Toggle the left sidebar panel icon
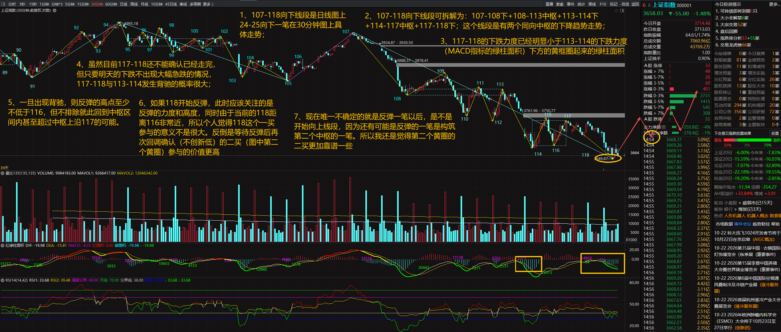 click(3, 4)
